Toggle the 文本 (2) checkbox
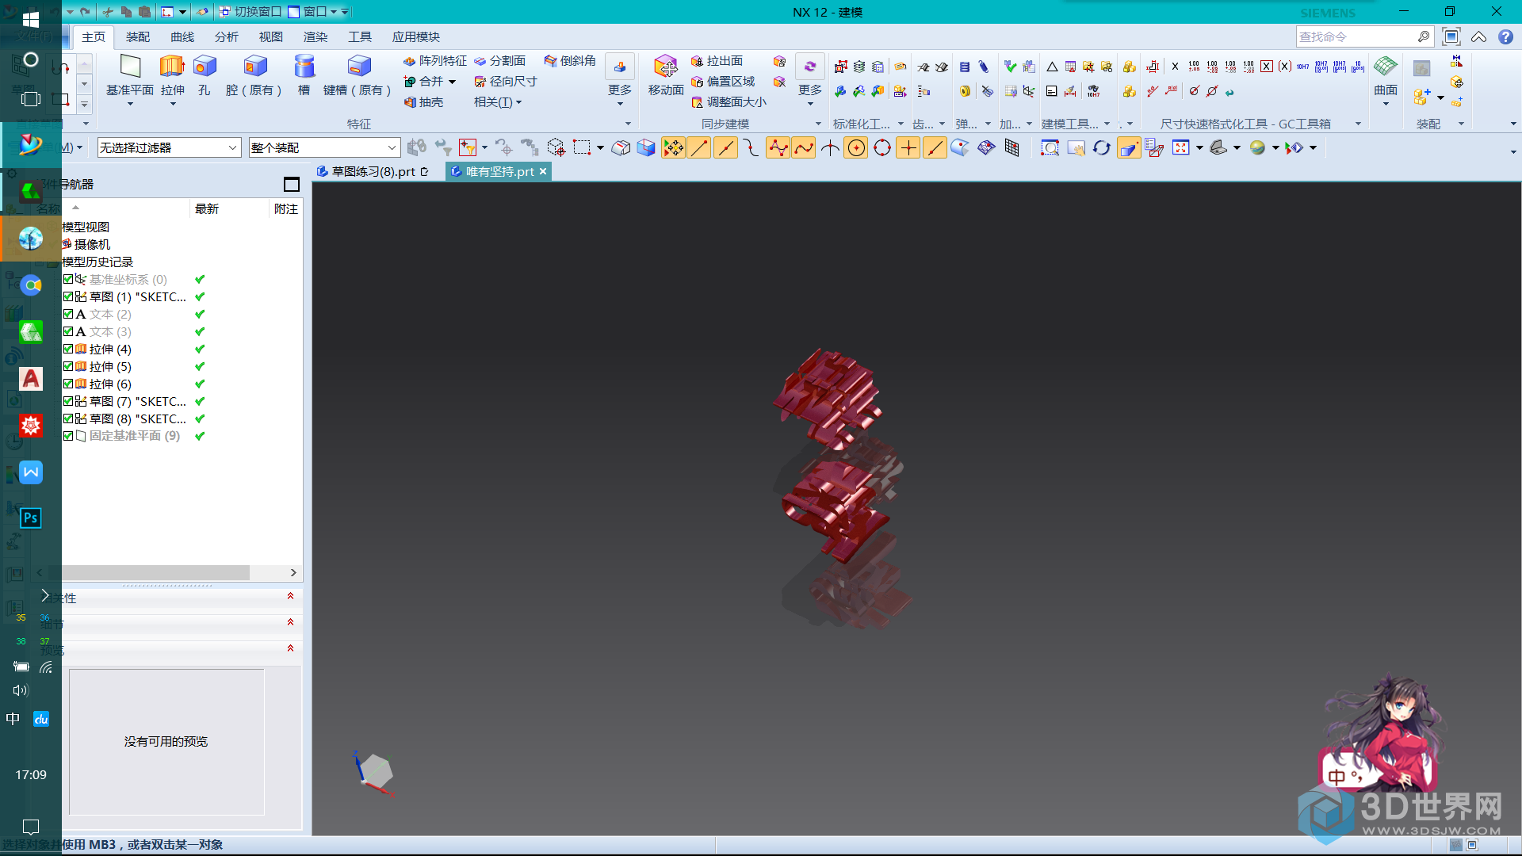This screenshot has width=1522, height=856. pyautogui.click(x=68, y=314)
